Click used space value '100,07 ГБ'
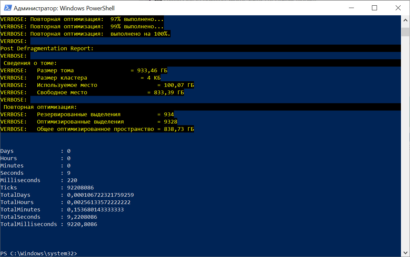The width and height of the screenshot is (410, 257). [179, 85]
